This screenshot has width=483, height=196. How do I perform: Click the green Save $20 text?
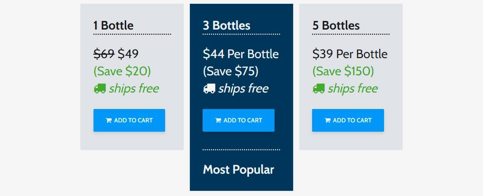click(x=122, y=71)
